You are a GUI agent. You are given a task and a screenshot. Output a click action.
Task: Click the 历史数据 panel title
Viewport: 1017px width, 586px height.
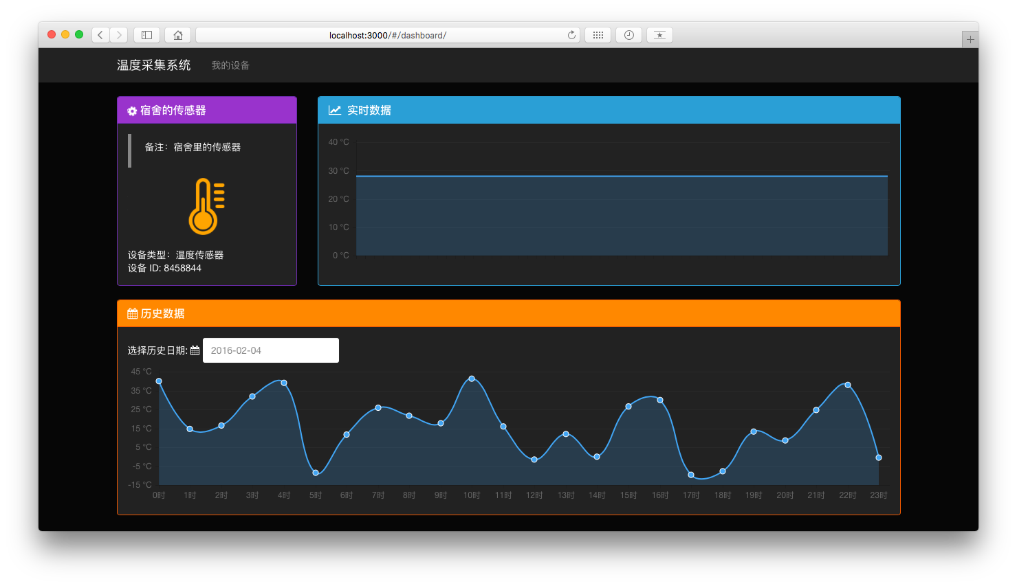point(163,313)
